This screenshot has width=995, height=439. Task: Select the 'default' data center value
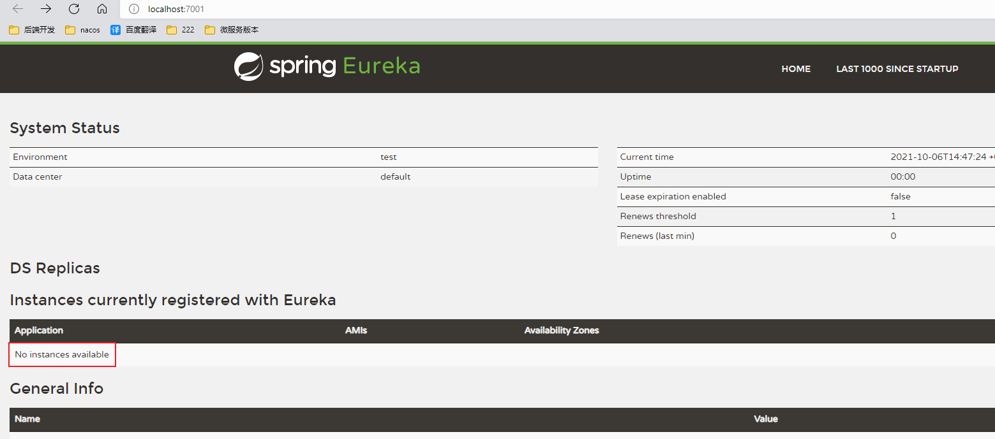396,176
